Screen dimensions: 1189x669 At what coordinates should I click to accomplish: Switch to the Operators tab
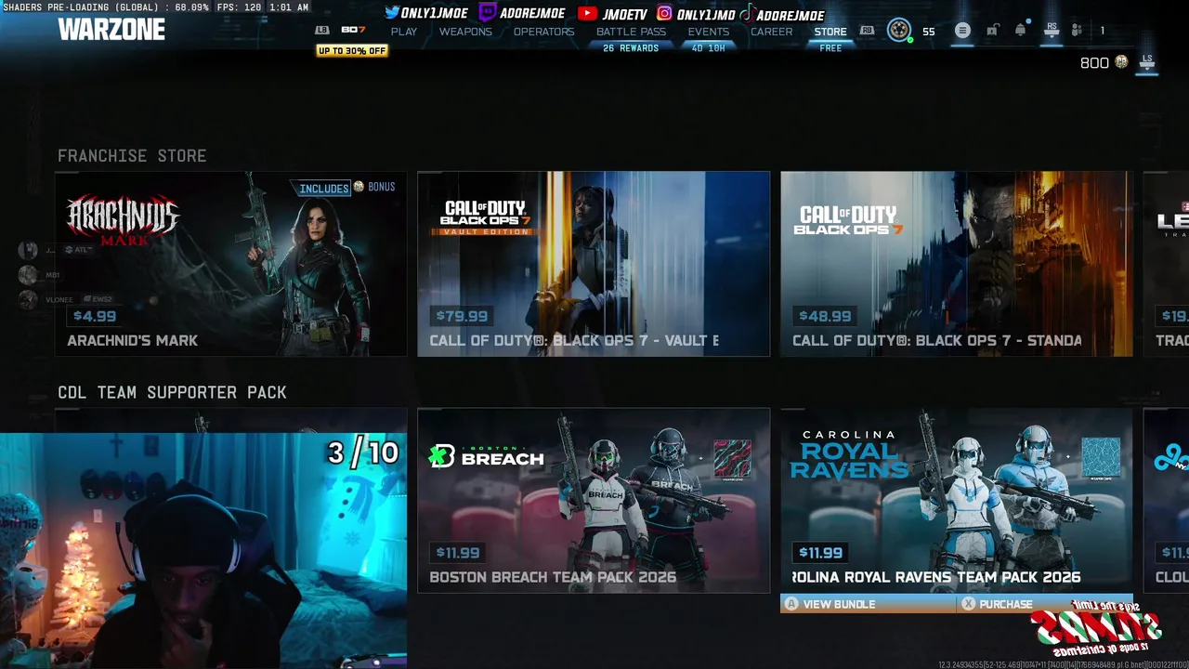tap(544, 32)
